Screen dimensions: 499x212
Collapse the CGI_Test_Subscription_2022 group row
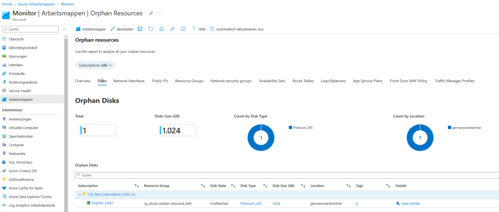tap(79, 194)
